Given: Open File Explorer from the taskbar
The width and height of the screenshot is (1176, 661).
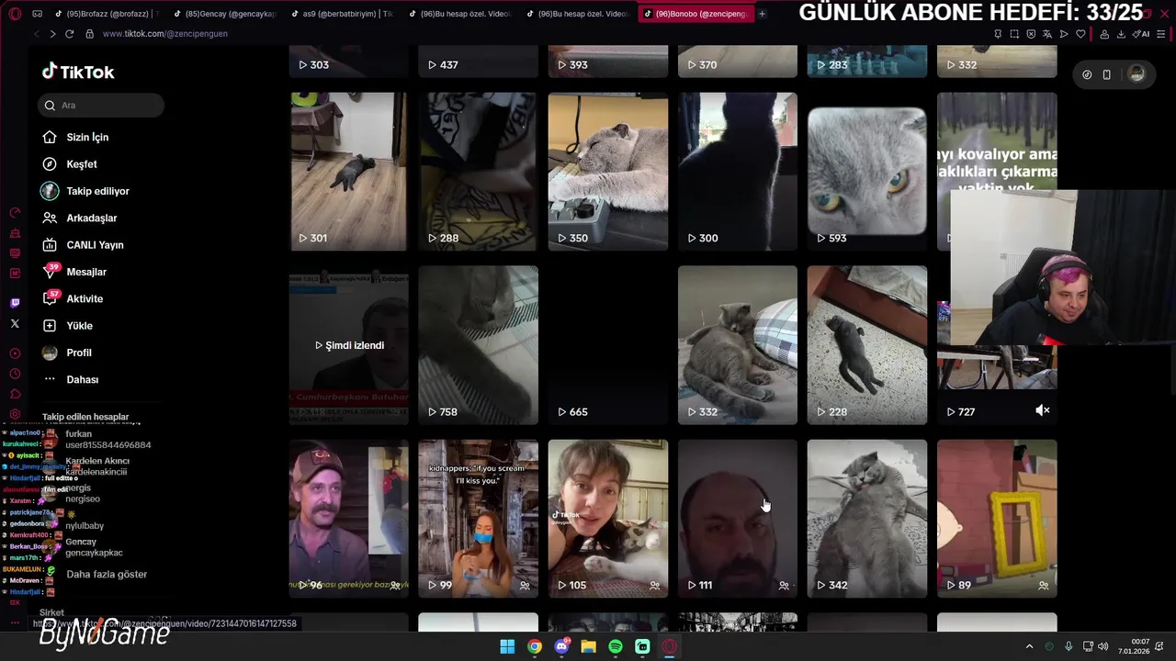Looking at the screenshot, I should click(x=588, y=646).
